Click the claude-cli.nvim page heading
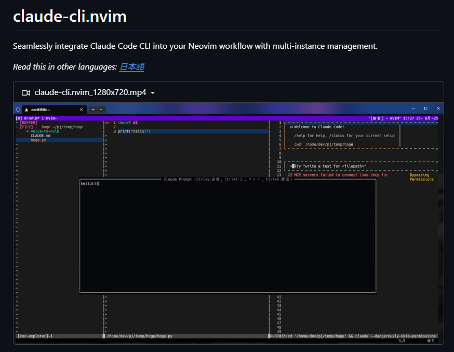454x352 pixels. point(70,16)
